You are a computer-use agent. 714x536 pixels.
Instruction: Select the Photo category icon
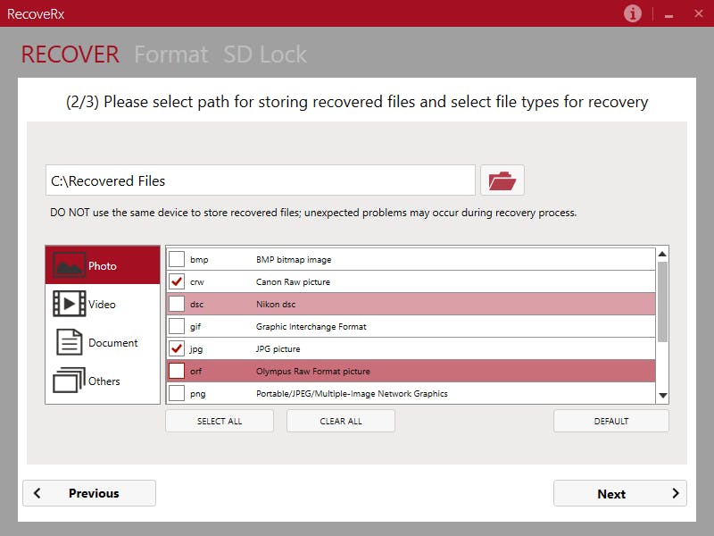70,265
